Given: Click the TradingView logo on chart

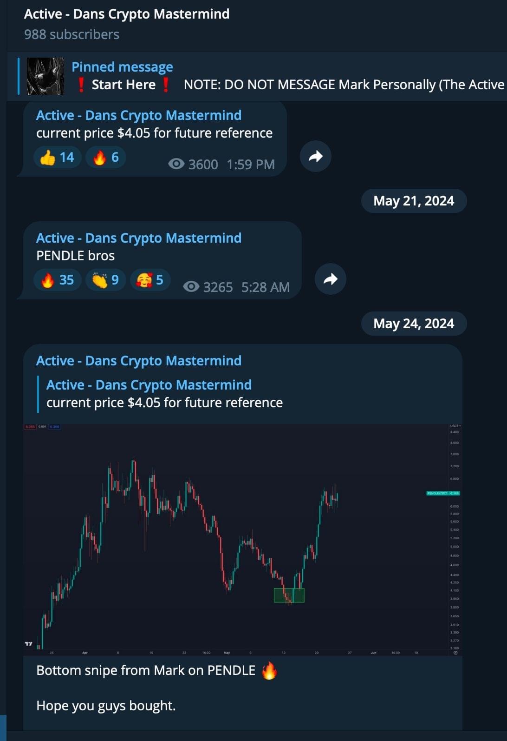Looking at the screenshot, I should tap(28, 643).
